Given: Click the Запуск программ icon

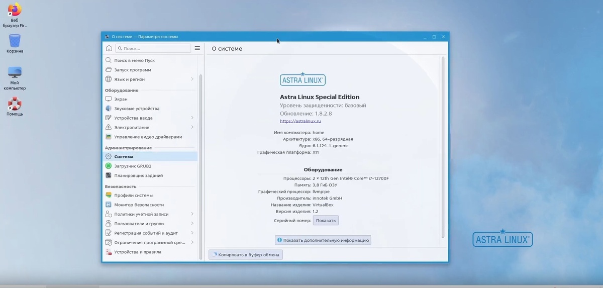Looking at the screenshot, I should (x=109, y=70).
